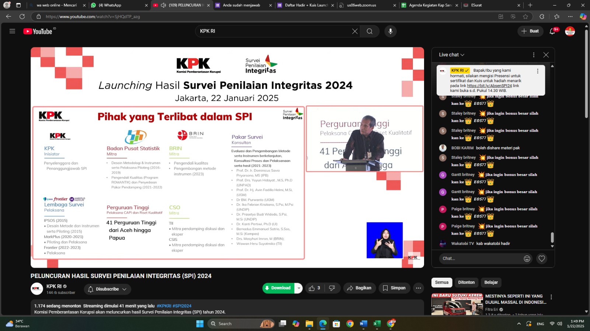
Task: Open pinned KPK RI message options
Action: 538,71
